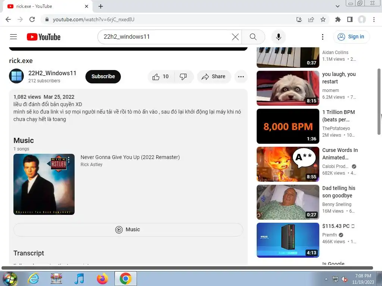Click '212 subscribers' text
This screenshot has width=382, height=286.
click(x=44, y=81)
